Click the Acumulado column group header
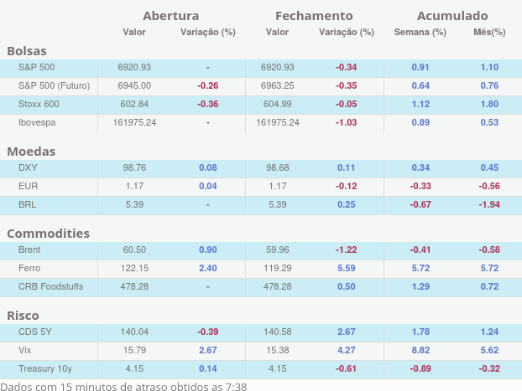 pos(452,16)
